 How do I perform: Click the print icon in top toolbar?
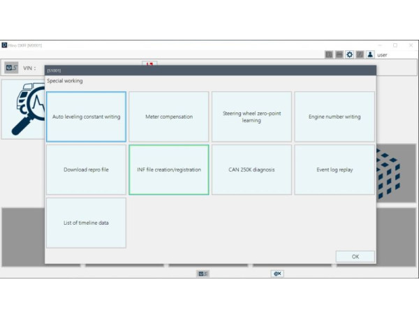pyautogui.click(x=339, y=54)
